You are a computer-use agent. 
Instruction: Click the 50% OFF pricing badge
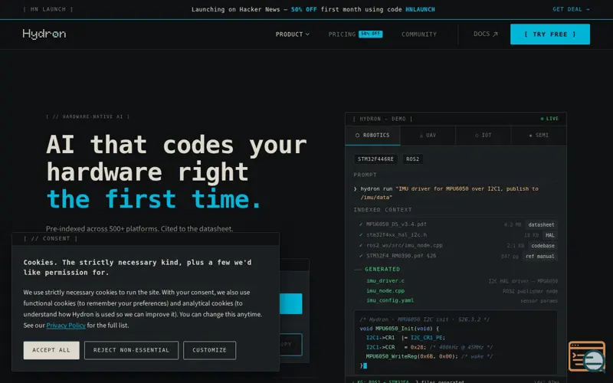click(x=370, y=34)
